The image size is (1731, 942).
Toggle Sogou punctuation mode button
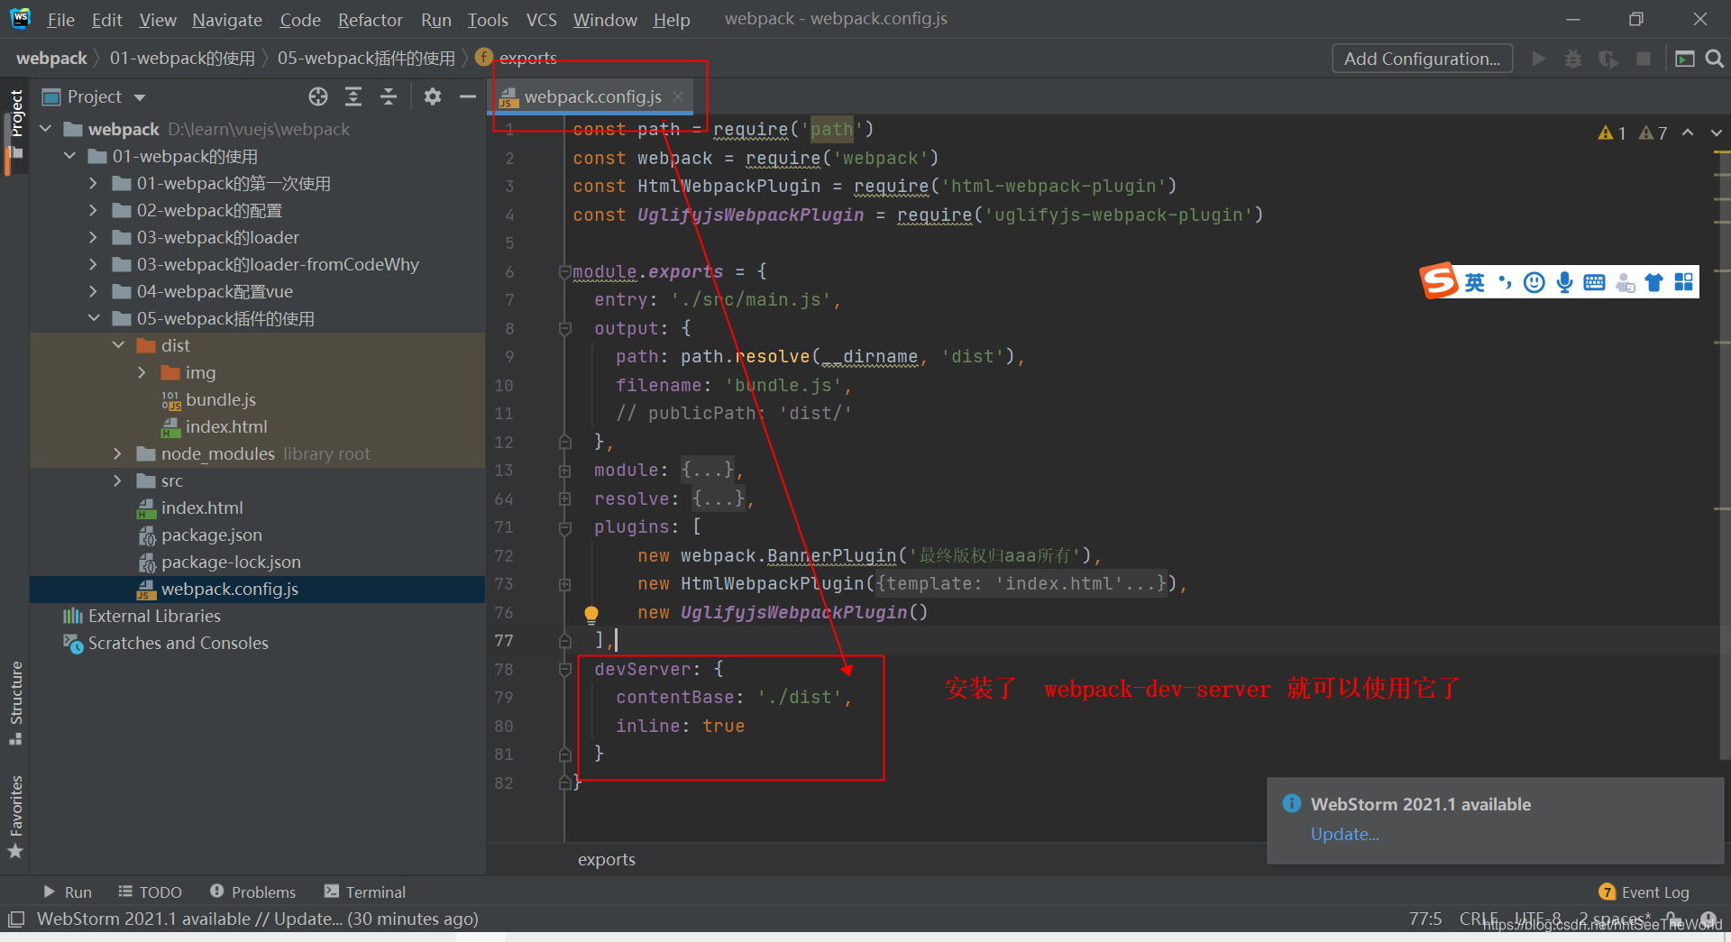pos(1505,282)
